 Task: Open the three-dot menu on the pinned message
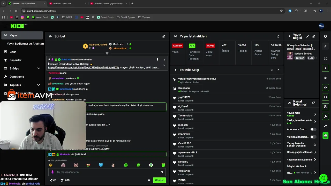pyautogui.click(x=164, y=59)
